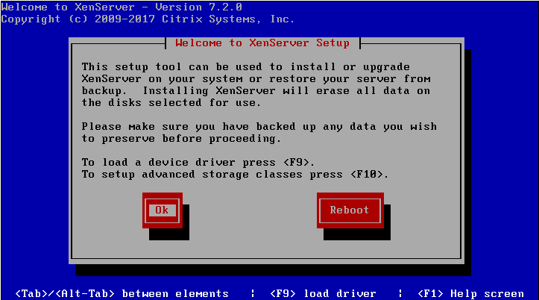Click the 'the disks selected for use.' line
Viewport: 539px width, 300px height.
click(x=171, y=102)
